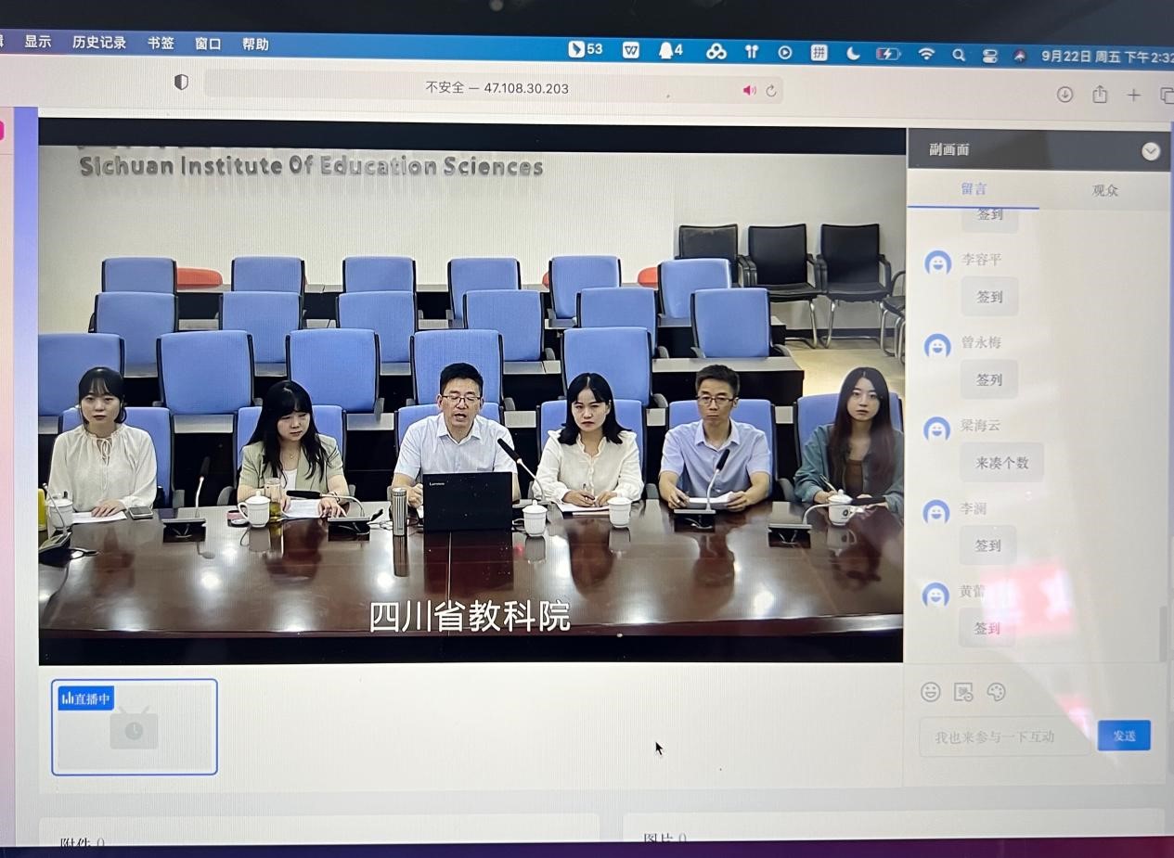This screenshot has width=1174, height=858.
Task: Open the battery status icon
Action: click(888, 54)
